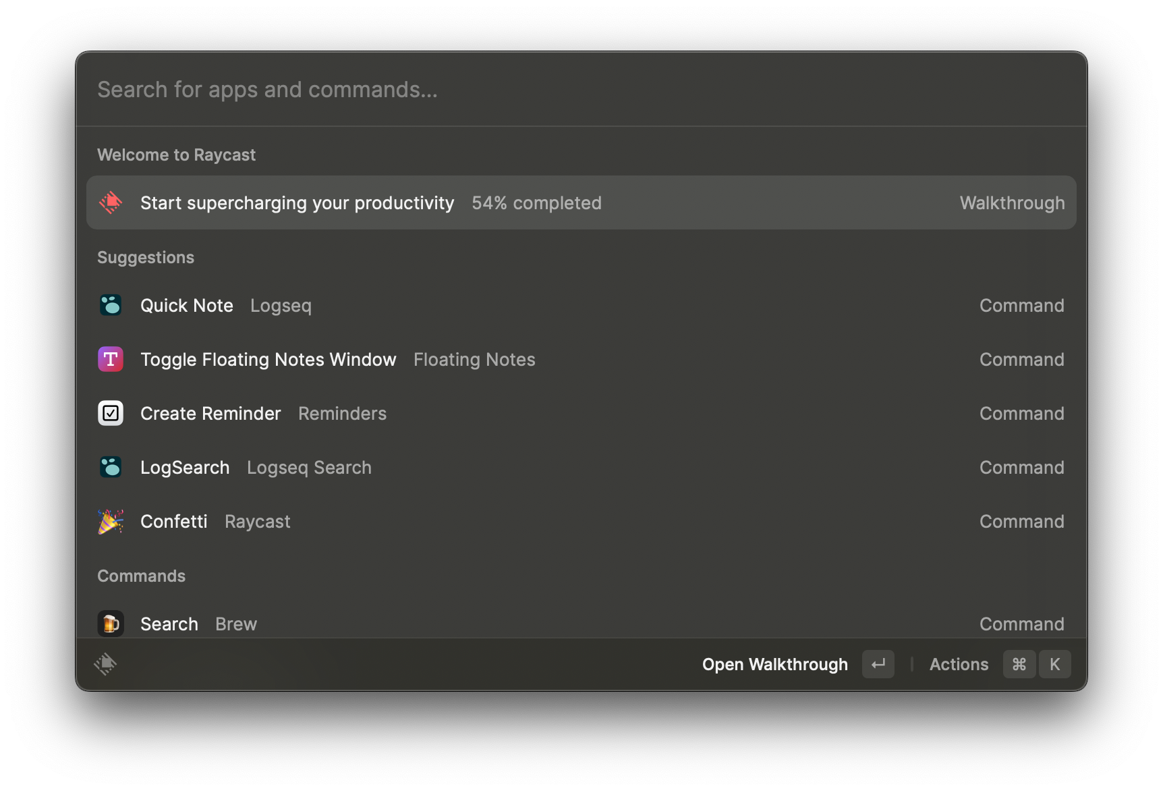Click the Confetti party popper icon
Screen dimensions: 1163x791
pyautogui.click(x=111, y=521)
